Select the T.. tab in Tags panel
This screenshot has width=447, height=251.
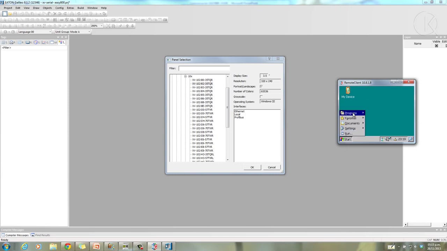(62, 42)
